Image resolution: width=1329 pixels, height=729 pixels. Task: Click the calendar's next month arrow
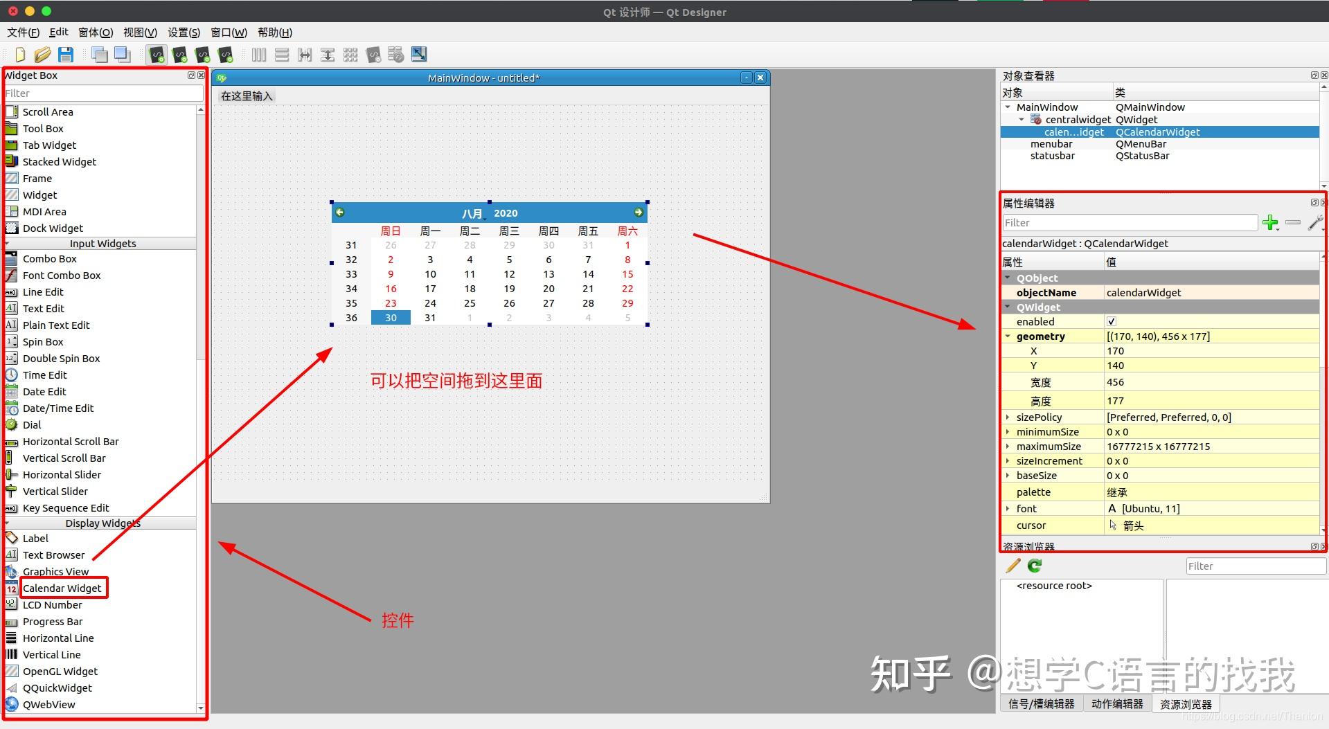[638, 213]
